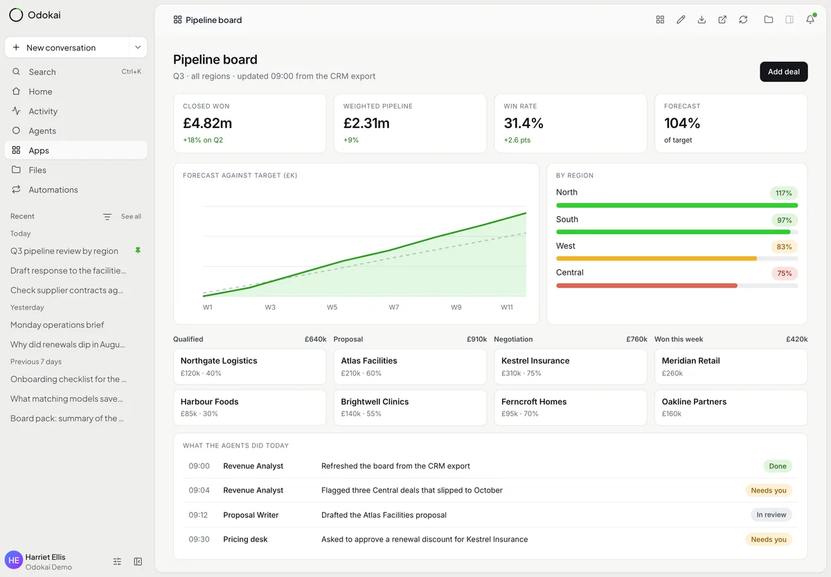Click the Qualified column header
The image size is (831, 577).
pyautogui.click(x=188, y=339)
